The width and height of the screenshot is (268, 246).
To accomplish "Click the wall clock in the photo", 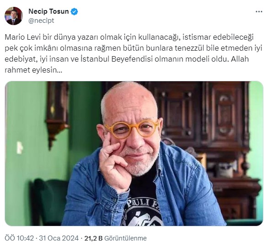I will [57, 114].
